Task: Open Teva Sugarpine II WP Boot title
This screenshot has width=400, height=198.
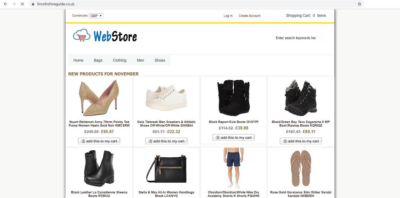Action: [x=301, y=124]
